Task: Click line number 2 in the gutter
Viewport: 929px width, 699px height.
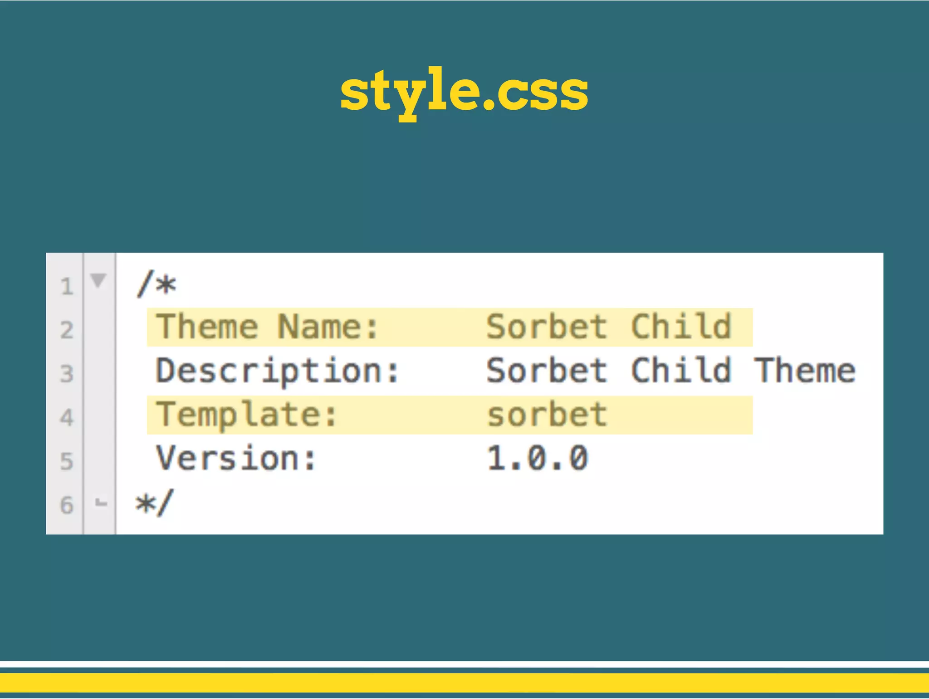Action: point(67,330)
